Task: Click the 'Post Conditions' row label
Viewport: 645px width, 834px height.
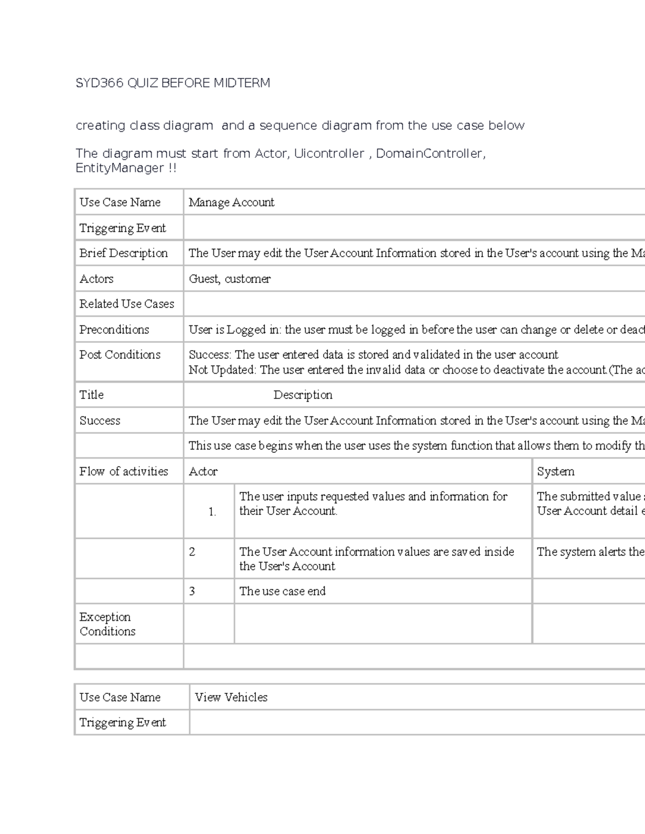Action: (120, 355)
